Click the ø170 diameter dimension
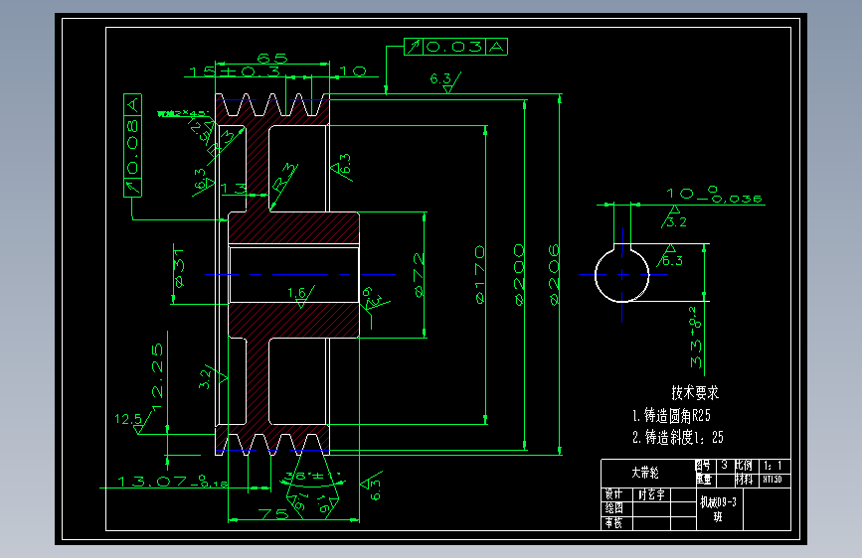Screen dimensions: 862x558 [480, 275]
